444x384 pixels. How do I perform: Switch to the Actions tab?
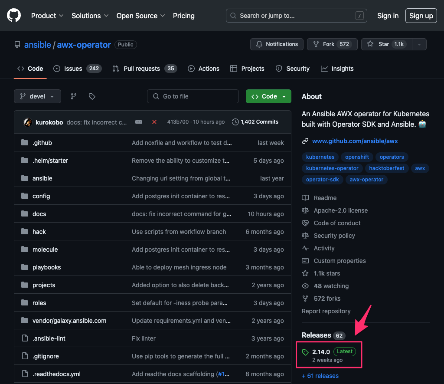pos(203,69)
